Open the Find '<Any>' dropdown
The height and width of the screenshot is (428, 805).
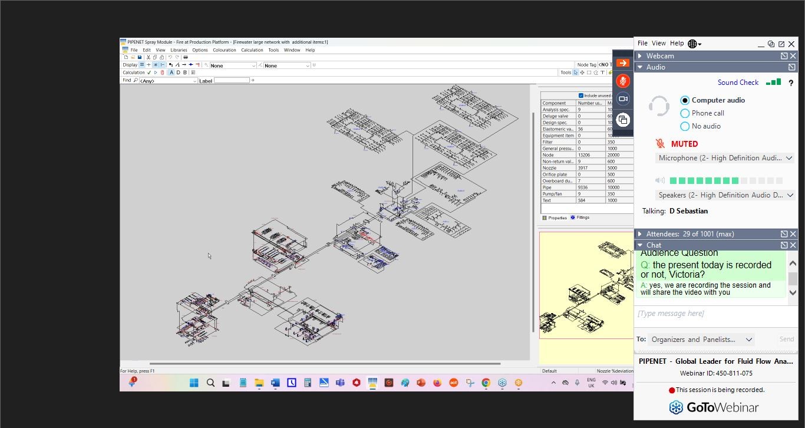[169, 81]
